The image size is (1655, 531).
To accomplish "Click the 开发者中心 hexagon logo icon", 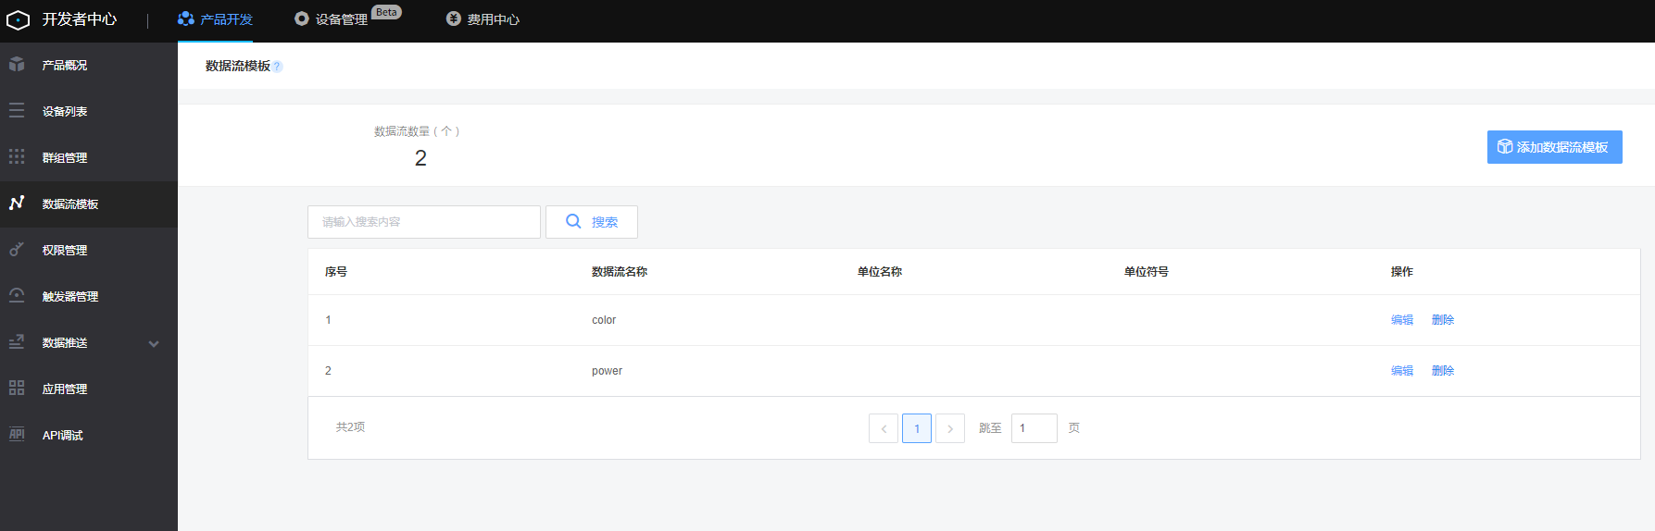I will [x=18, y=19].
